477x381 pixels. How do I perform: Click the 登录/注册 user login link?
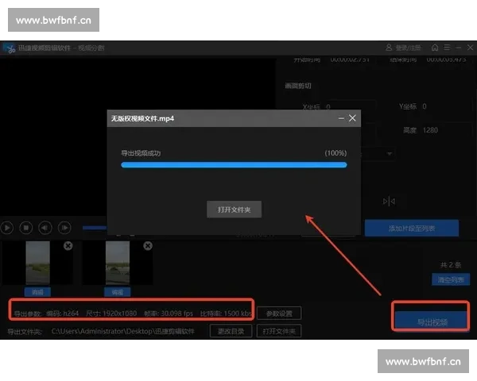tap(403, 48)
